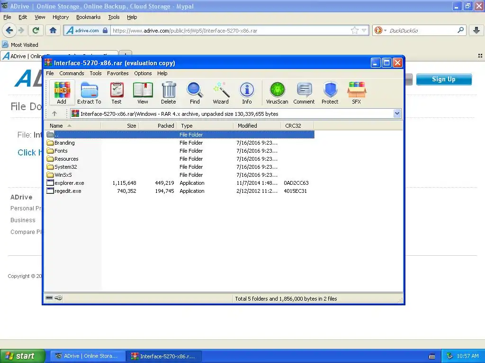Screen dimensions: 485x363
Task: Click browser Home icon
Action: click(x=53, y=30)
